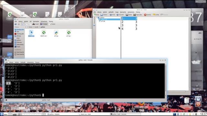Image resolution: width=207 pixels, height=116 pixels.
Task: Select Katalog główny in Dolphin places
Action: click(19, 34)
